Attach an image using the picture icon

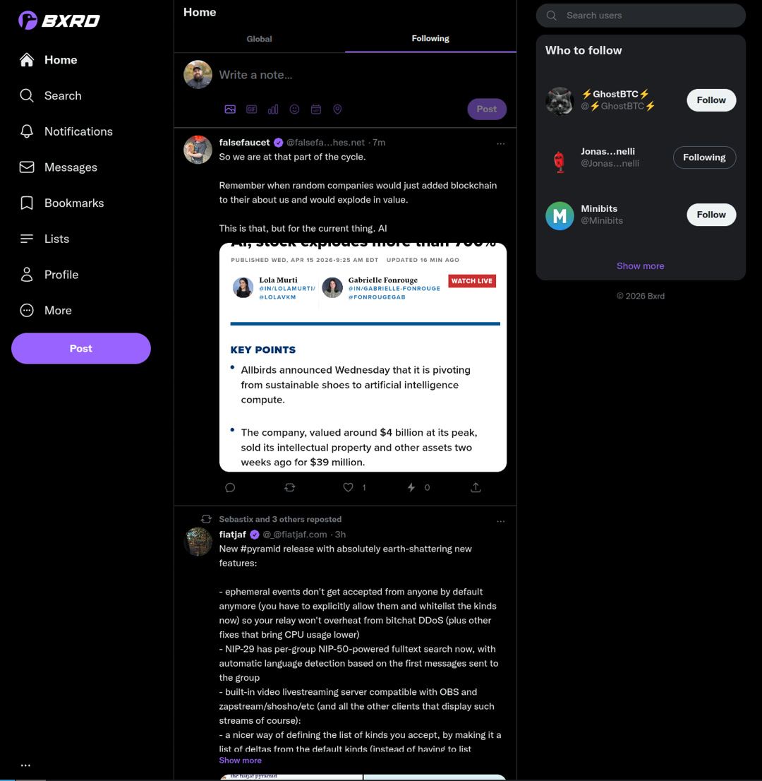[230, 109]
